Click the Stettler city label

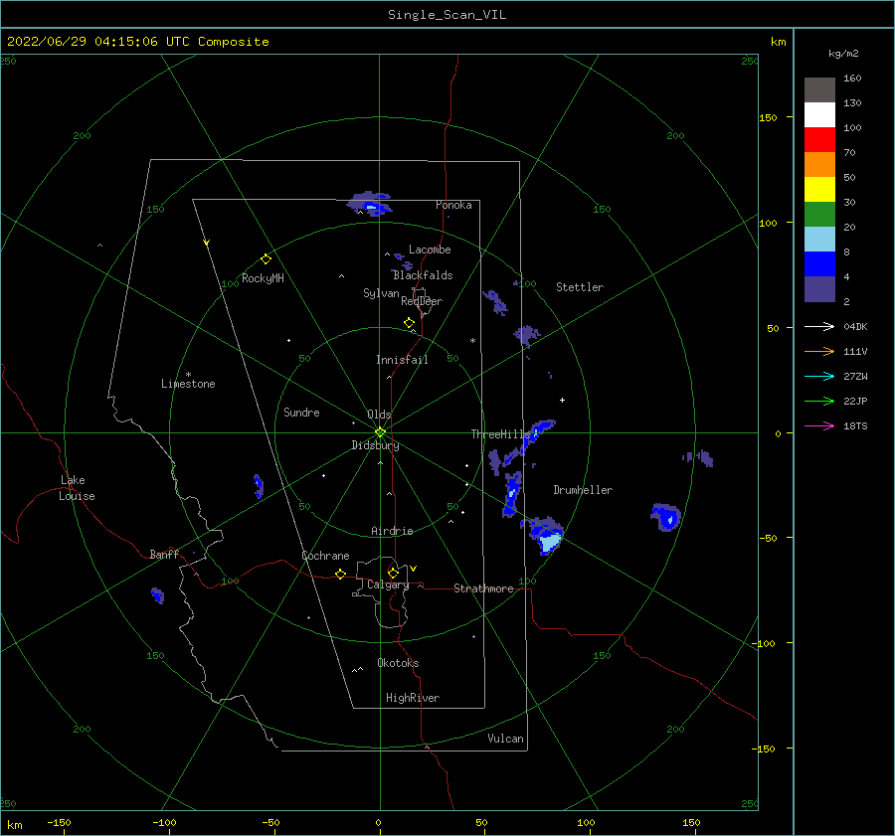click(580, 287)
